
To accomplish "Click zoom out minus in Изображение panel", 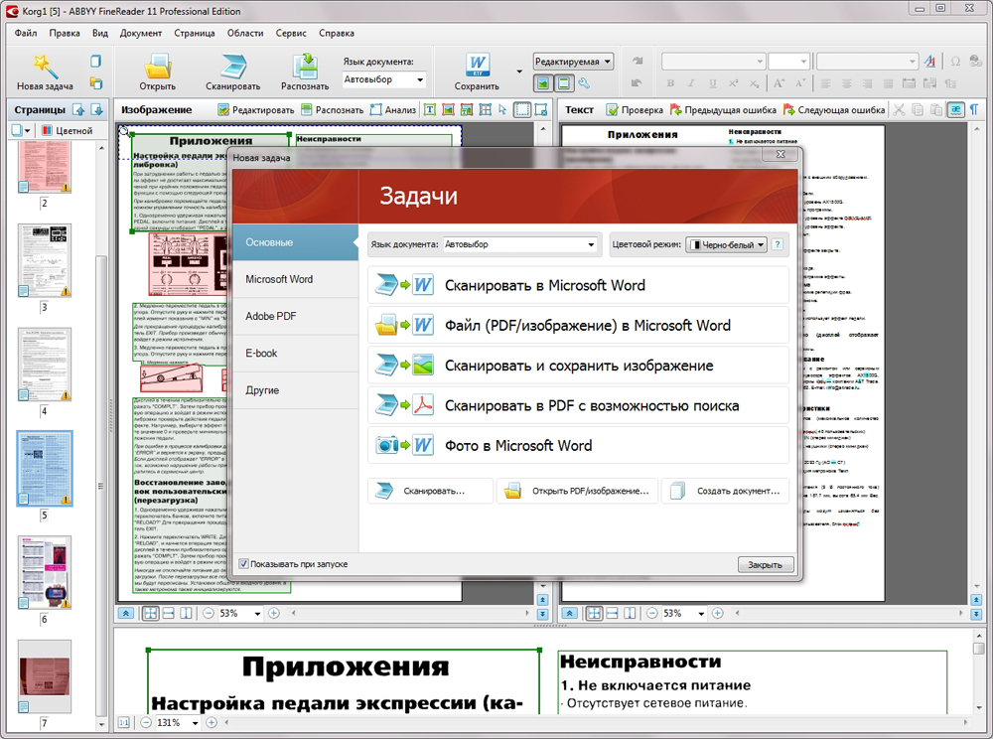I will [209, 613].
